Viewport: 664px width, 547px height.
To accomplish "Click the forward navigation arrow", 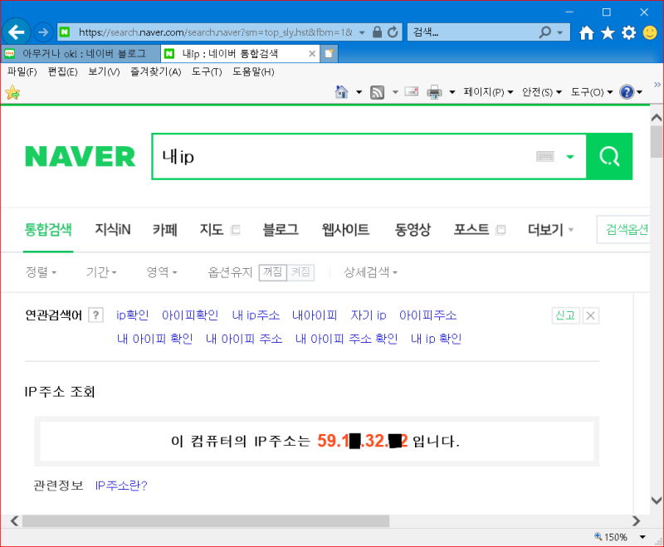I will 42,32.
